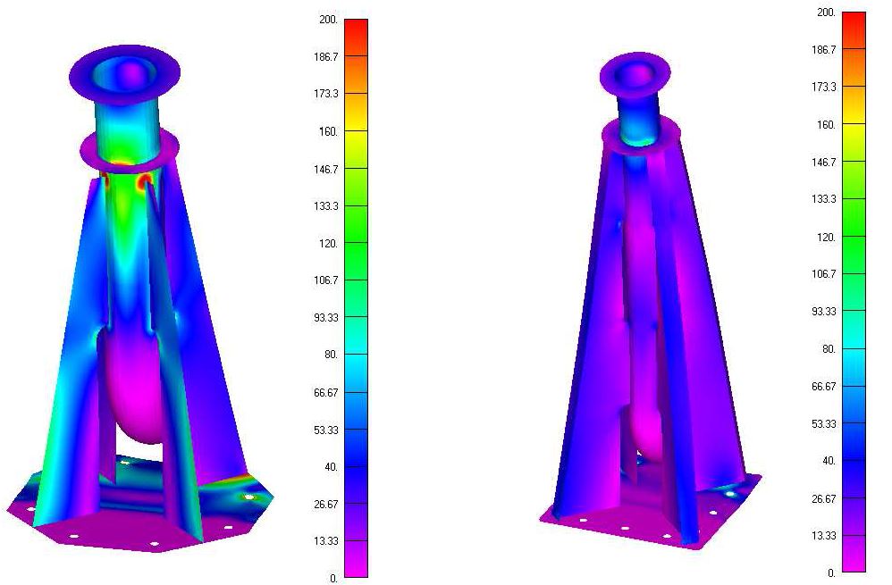Click the right legend value 106.7
The width and height of the screenshot is (892, 585).
tap(823, 273)
